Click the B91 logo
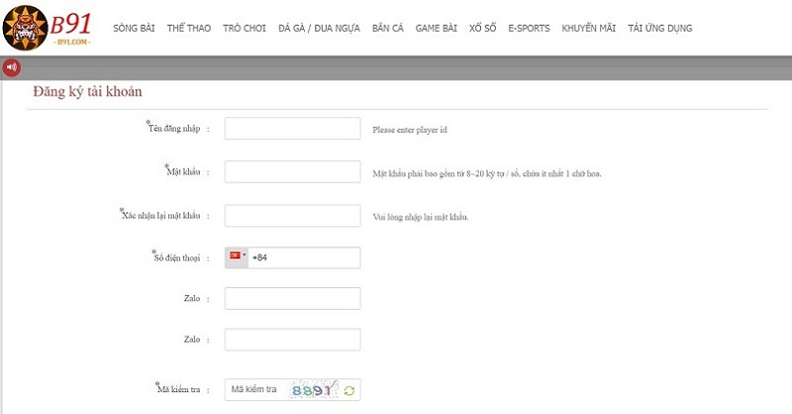Screen dimensions: 792x414 49,28
